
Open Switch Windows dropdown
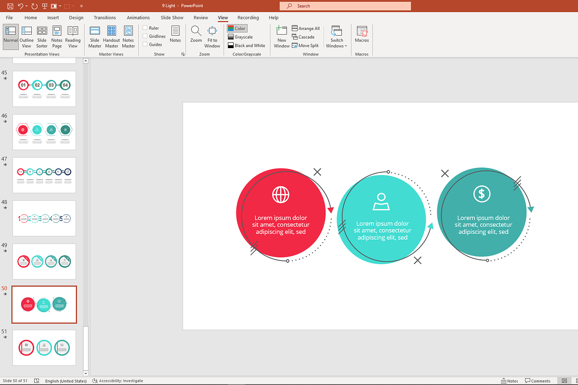[336, 37]
